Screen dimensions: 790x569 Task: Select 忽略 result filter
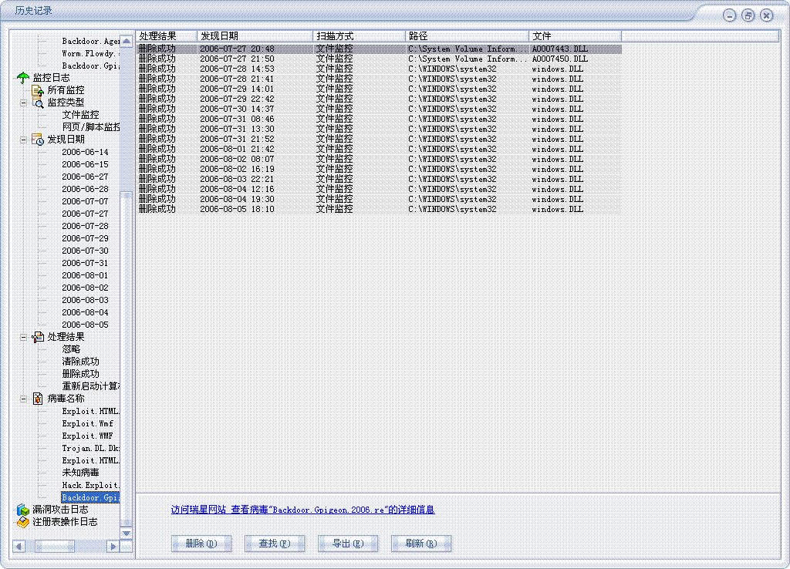[x=71, y=349]
